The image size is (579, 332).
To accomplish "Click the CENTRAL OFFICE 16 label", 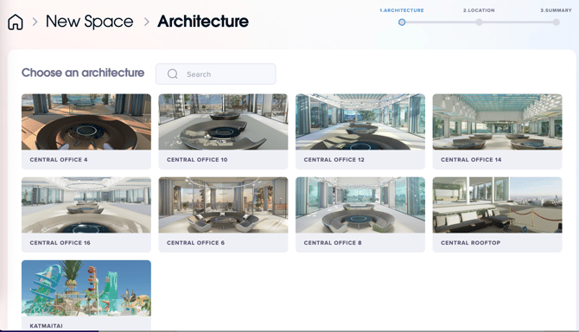I will (60, 243).
